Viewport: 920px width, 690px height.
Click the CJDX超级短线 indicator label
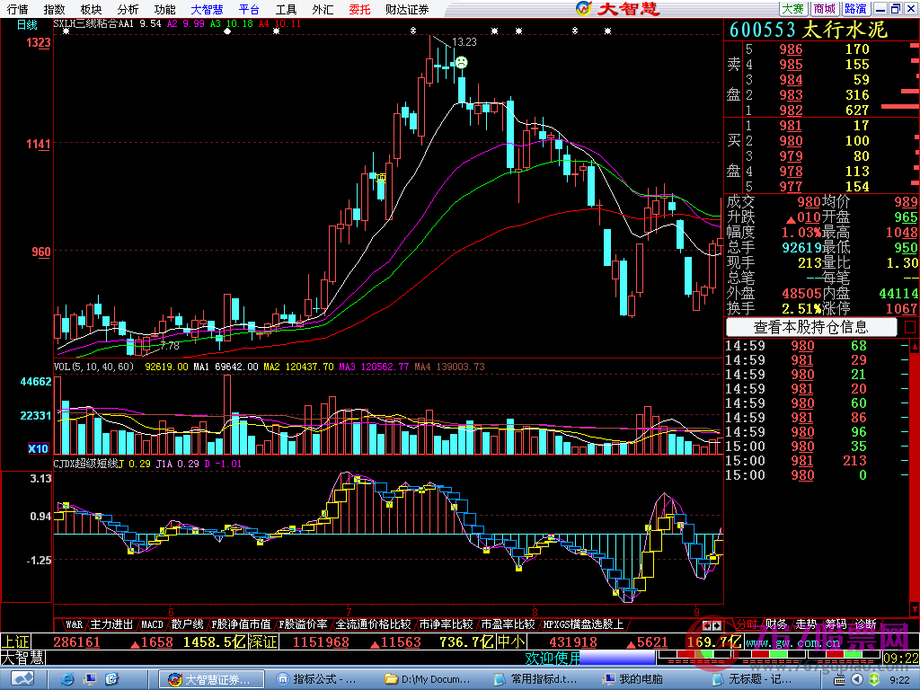point(85,464)
